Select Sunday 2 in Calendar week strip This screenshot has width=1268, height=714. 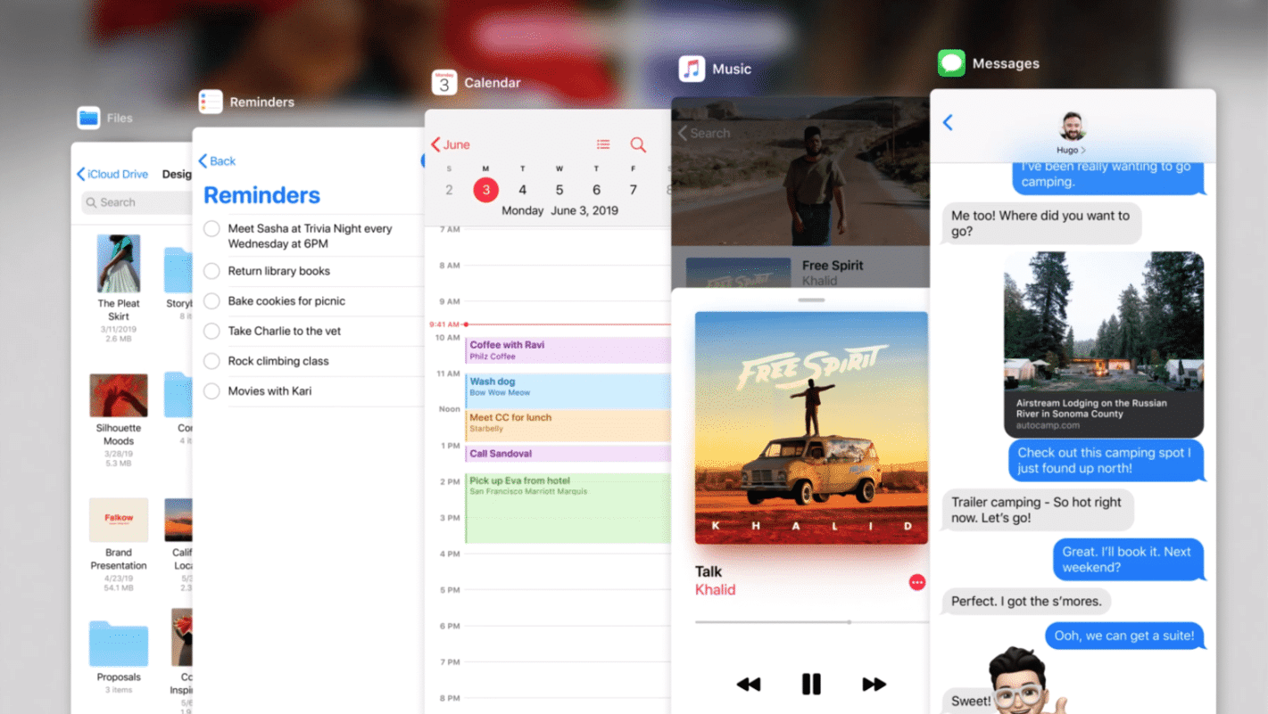point(449,190)
